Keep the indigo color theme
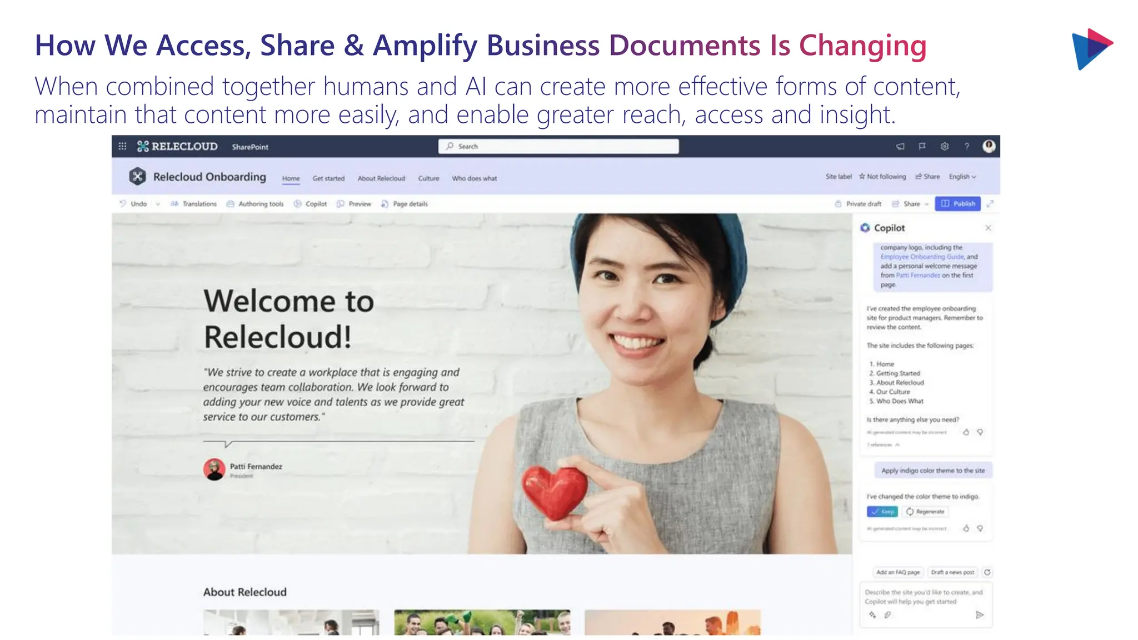 pyautogui.click(x=882, y=511)
